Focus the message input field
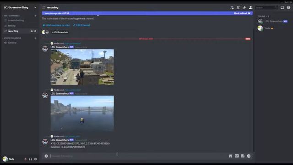This screenshot has width=293, height=165. click(x=138, y=156)
